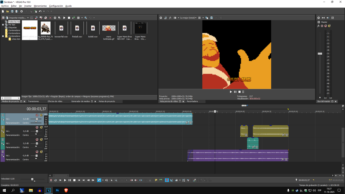The image size is (345, 194).
Task: Click the Master FX icon in Master Bus
Action: click(x=319, y=26)
